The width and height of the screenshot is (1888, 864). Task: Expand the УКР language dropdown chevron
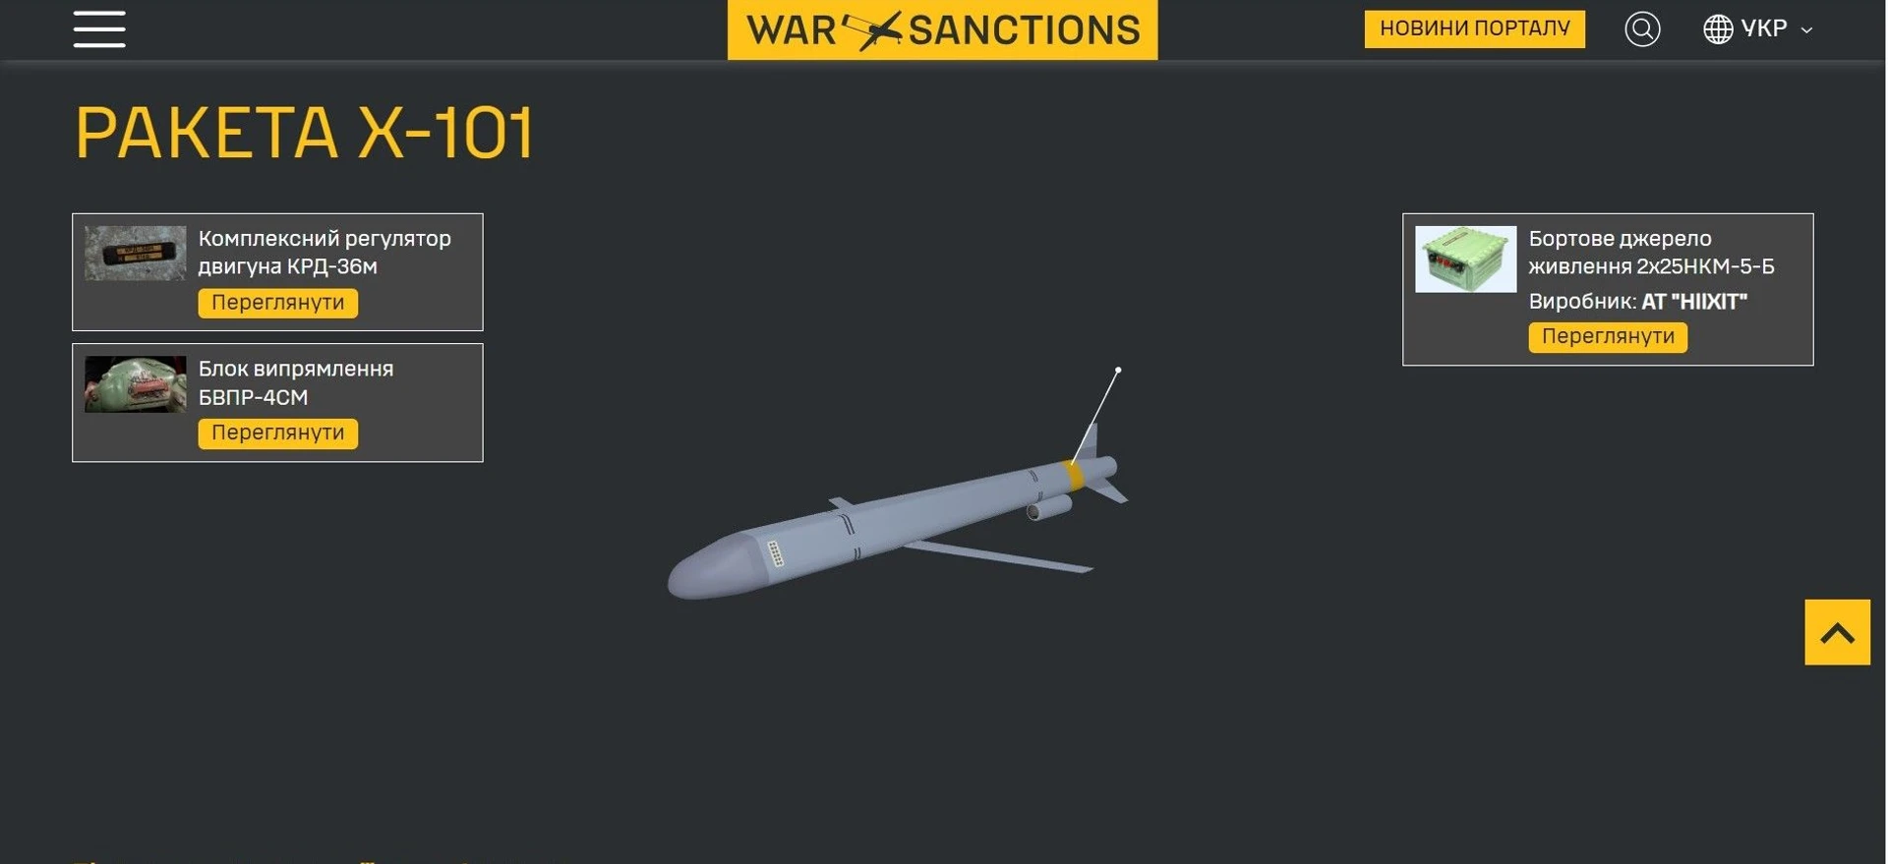1806,30
